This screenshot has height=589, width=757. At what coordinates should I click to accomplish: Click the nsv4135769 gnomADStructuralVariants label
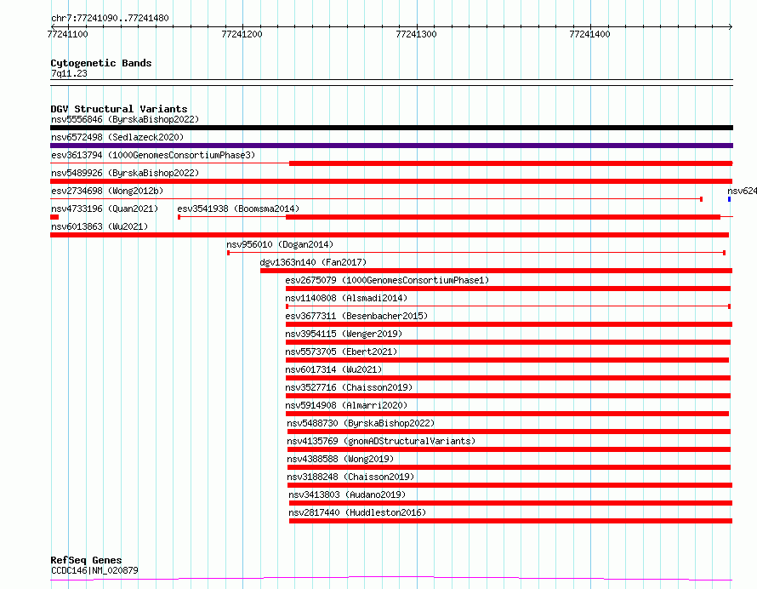click(x=381, y=441)
